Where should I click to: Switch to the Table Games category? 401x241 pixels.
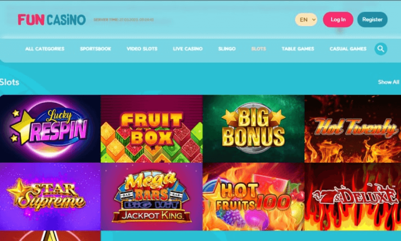(x=298, y=49)
